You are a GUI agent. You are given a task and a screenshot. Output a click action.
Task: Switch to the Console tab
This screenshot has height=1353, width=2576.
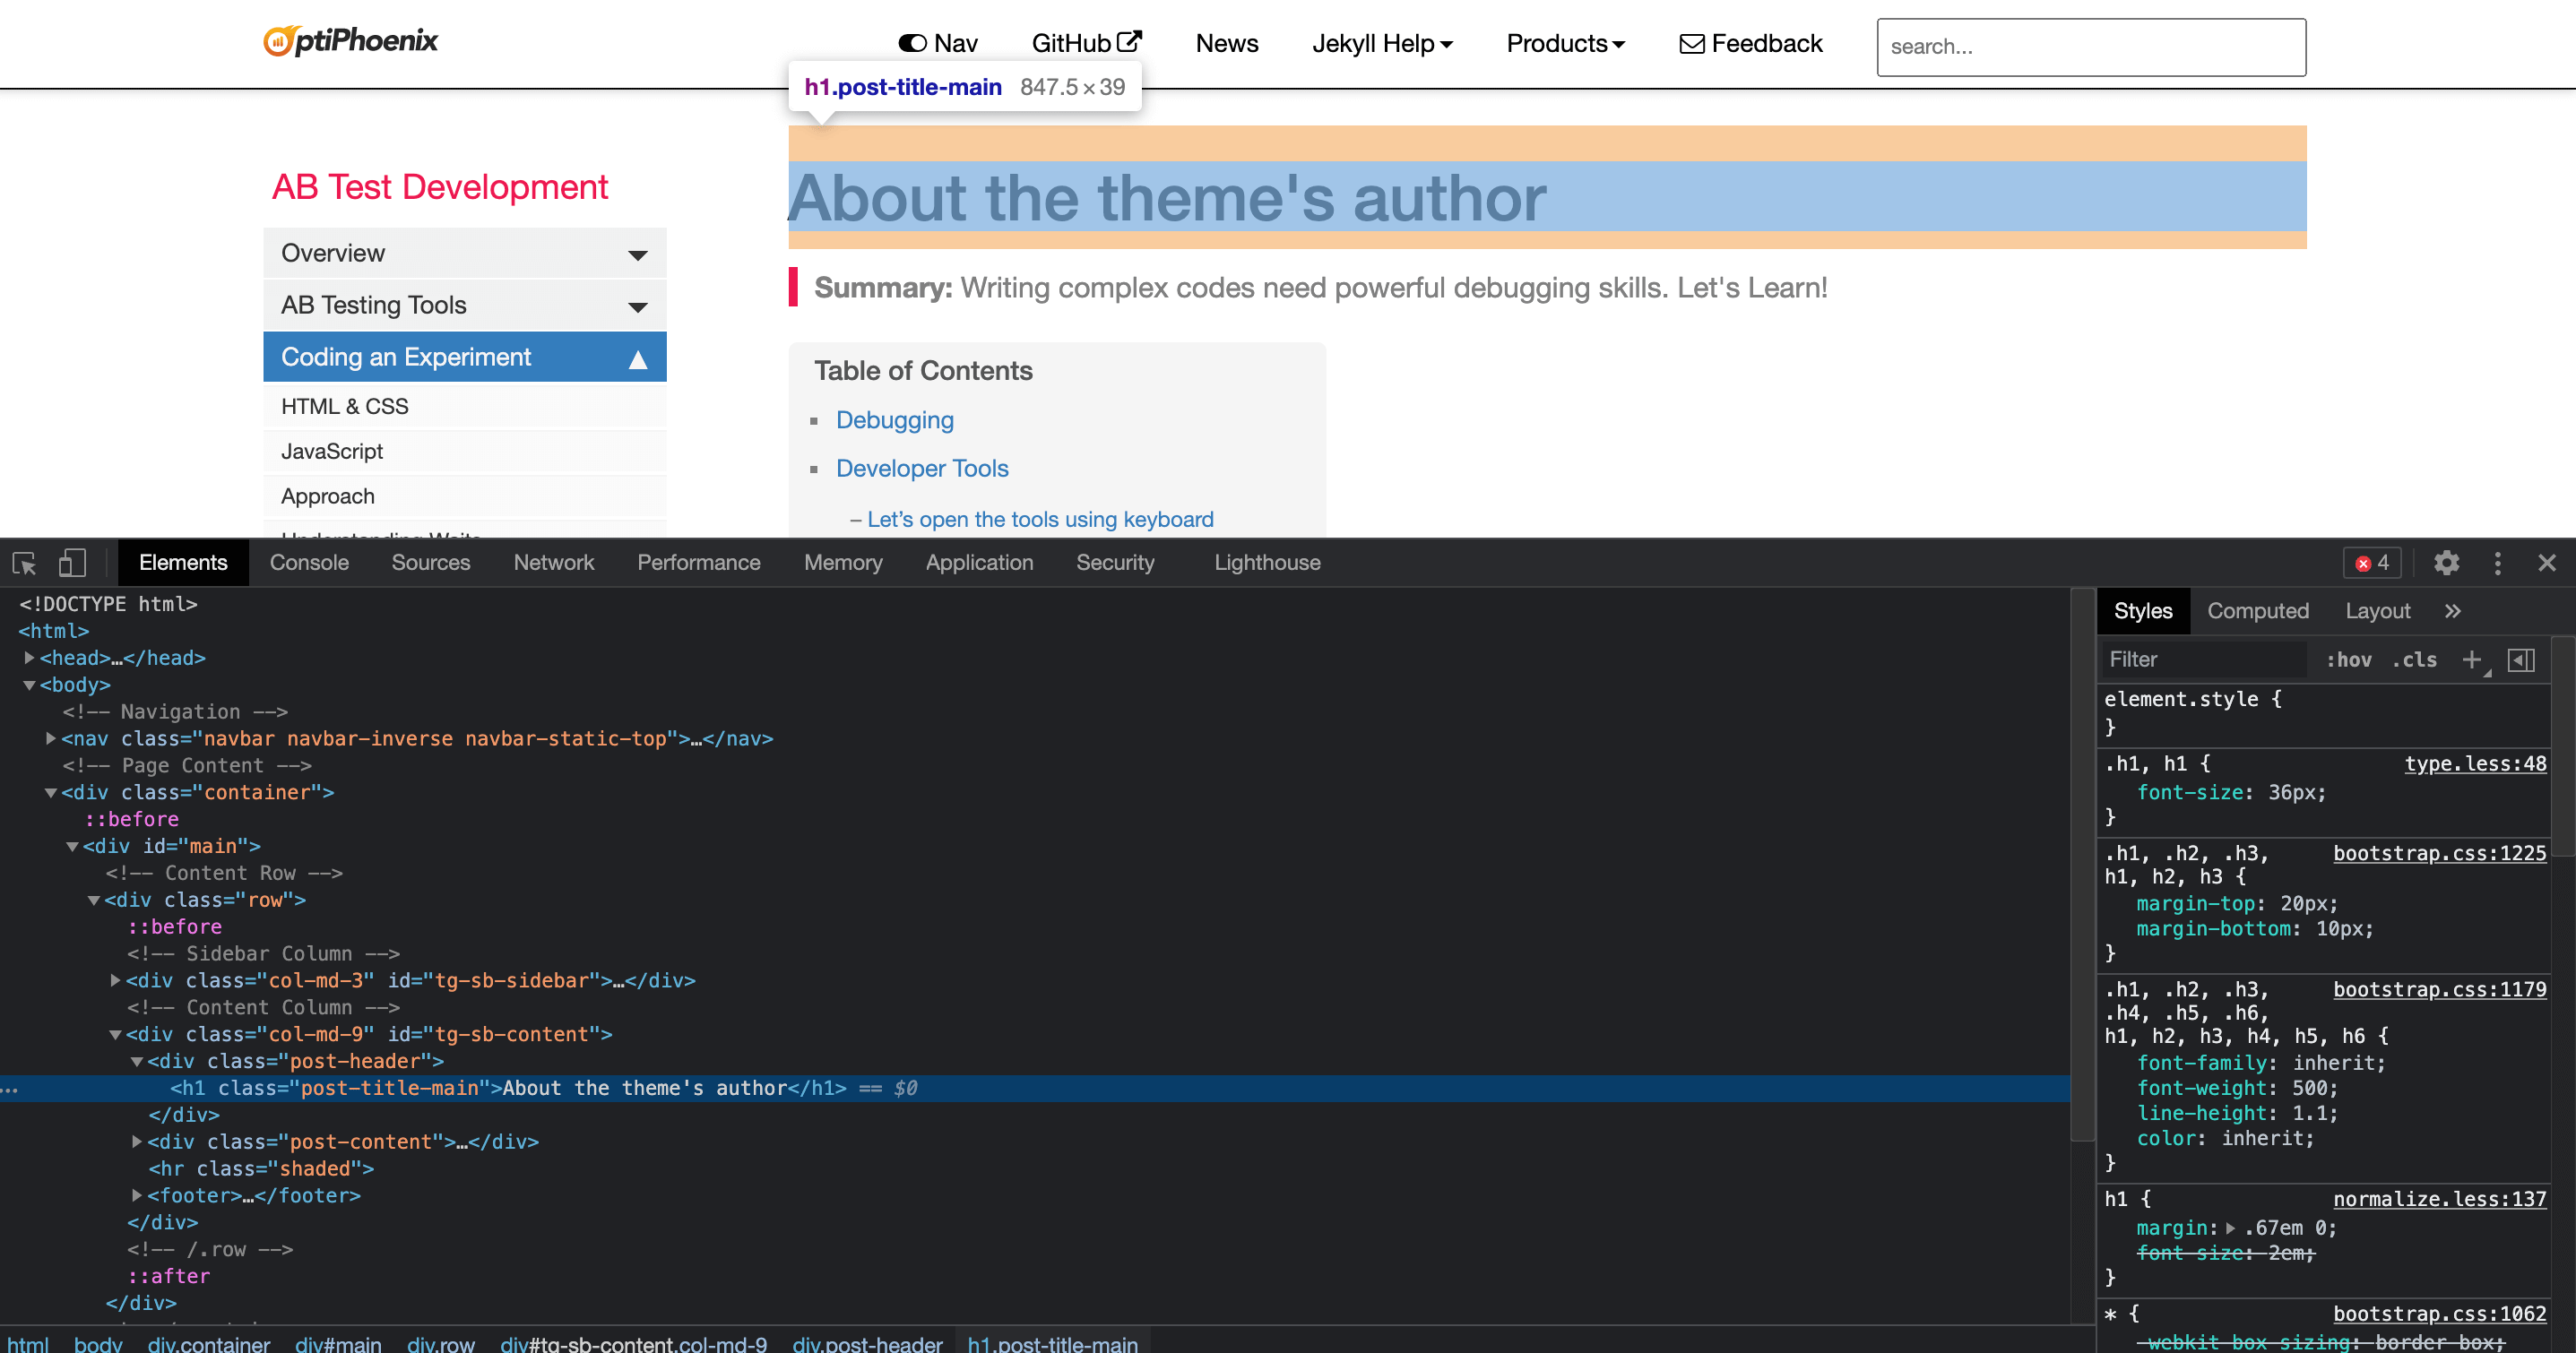(309, 563)
